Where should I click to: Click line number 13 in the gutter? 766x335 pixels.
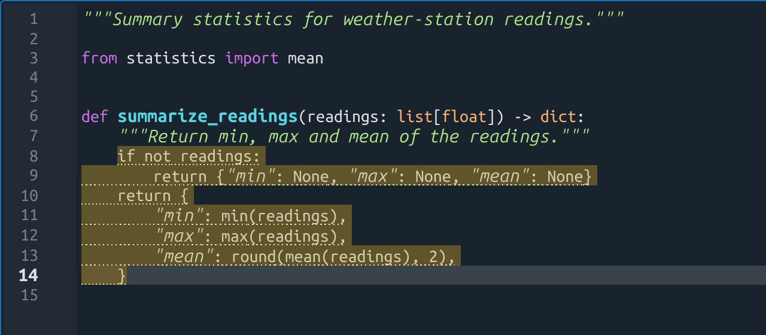(29, 255)
